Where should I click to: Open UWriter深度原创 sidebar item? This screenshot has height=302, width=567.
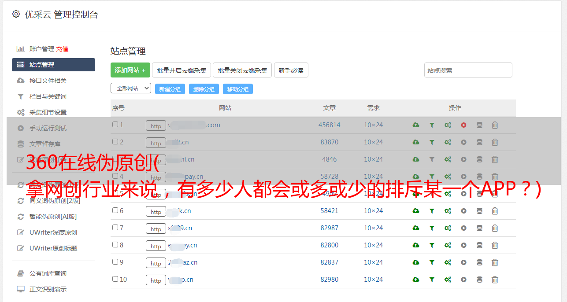click(53, 232)
